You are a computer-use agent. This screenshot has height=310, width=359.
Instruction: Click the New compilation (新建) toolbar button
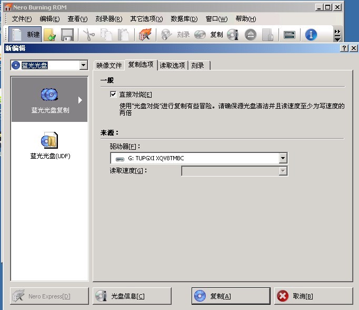point(25,35)
